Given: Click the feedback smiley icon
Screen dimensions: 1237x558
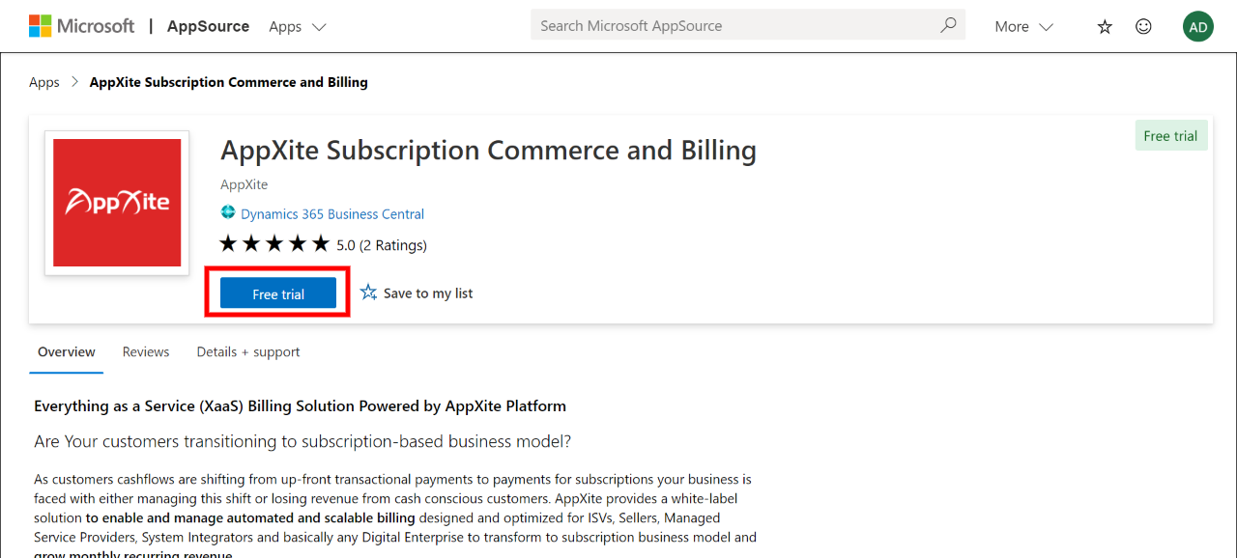Looking at the screenshot, I should 1143,26.
